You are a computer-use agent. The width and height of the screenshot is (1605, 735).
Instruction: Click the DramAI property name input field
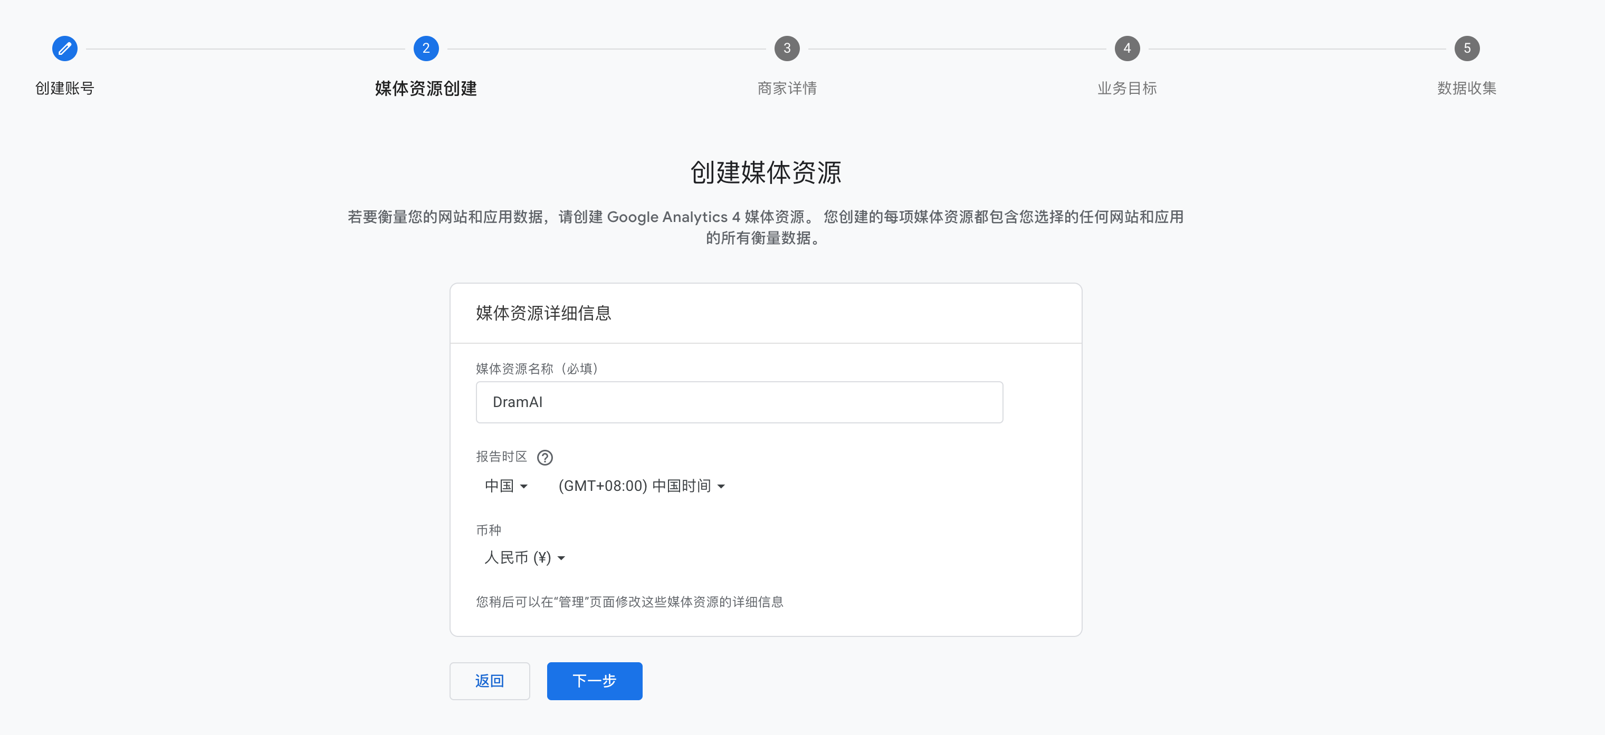coord(739,402)
